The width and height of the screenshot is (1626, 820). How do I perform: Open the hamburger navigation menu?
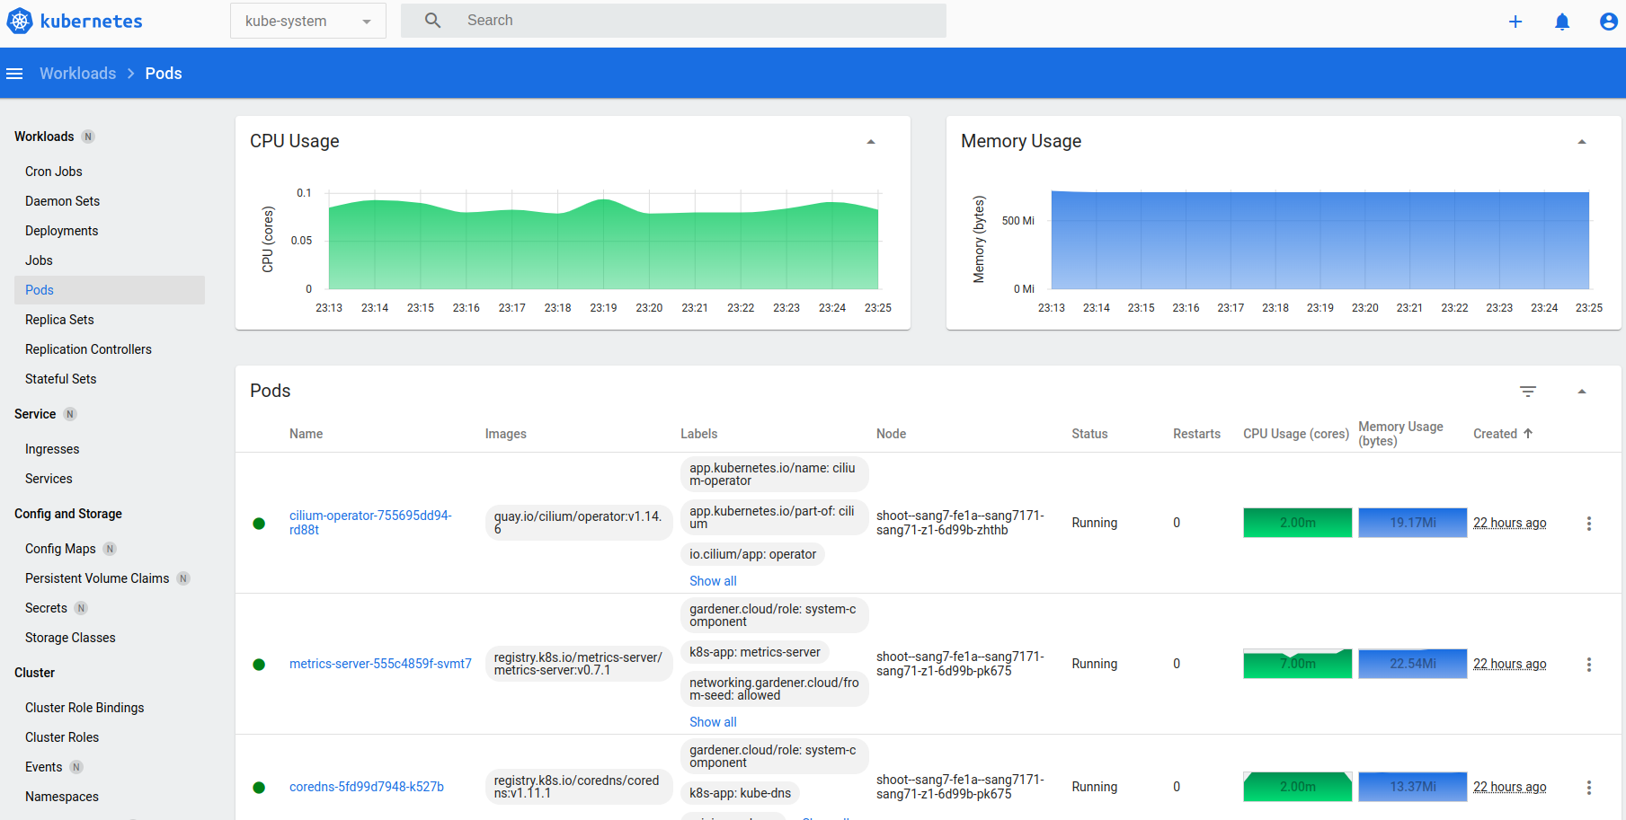(x=14, y=74)
